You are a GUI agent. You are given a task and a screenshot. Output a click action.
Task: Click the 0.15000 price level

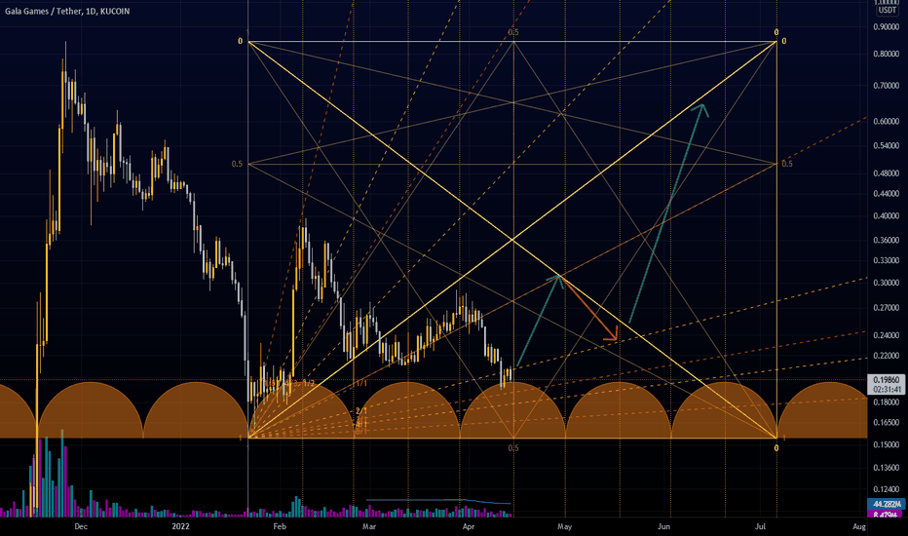pos(886,444)
